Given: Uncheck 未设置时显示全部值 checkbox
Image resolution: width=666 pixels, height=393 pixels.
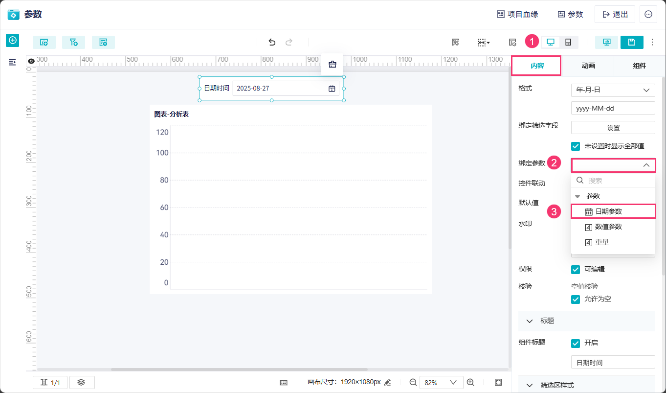Looking at the screenshot, I should [x=576, y=146].
